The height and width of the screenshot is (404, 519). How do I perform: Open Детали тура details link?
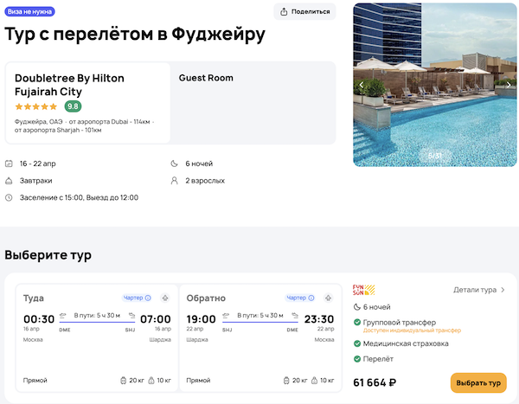click(479, 290)
